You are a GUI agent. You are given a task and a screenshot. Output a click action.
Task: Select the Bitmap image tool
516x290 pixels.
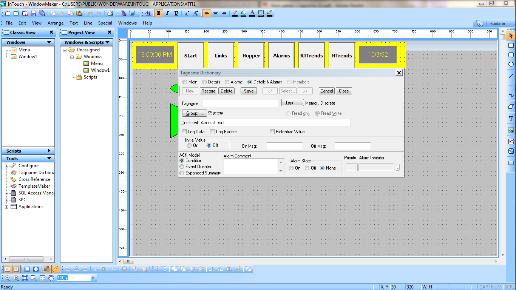click(x=511, y=130)
